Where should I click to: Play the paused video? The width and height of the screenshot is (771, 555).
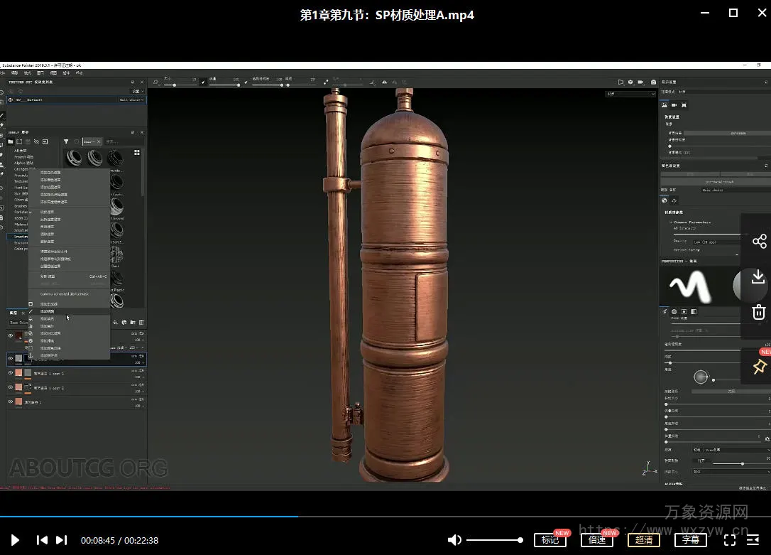click(15, 540)
